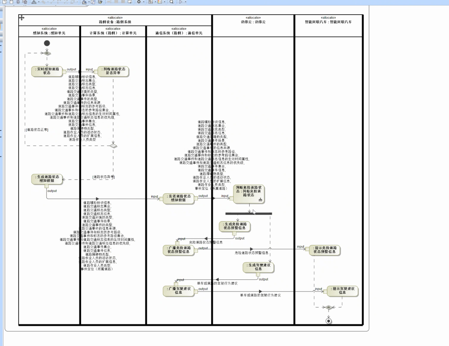Image resolution: width=449 pixels, height=346 pixels.
Task: Select the 生成驾驶建议信息 action node
Action: (258, 267)
